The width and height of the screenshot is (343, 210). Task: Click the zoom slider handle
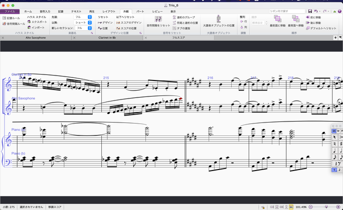point(326,206)
